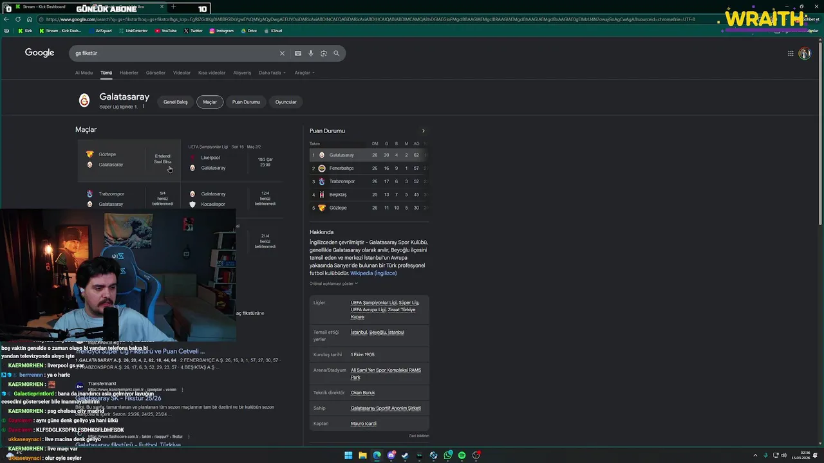The height and width of the screenshot is (463, 824).
Task: Open the Kick bookmark
Action: tap(25, 31)
